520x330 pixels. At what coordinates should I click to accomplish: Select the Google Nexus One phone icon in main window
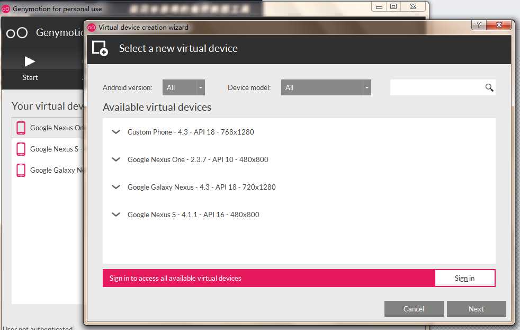(x=21, y=128)
